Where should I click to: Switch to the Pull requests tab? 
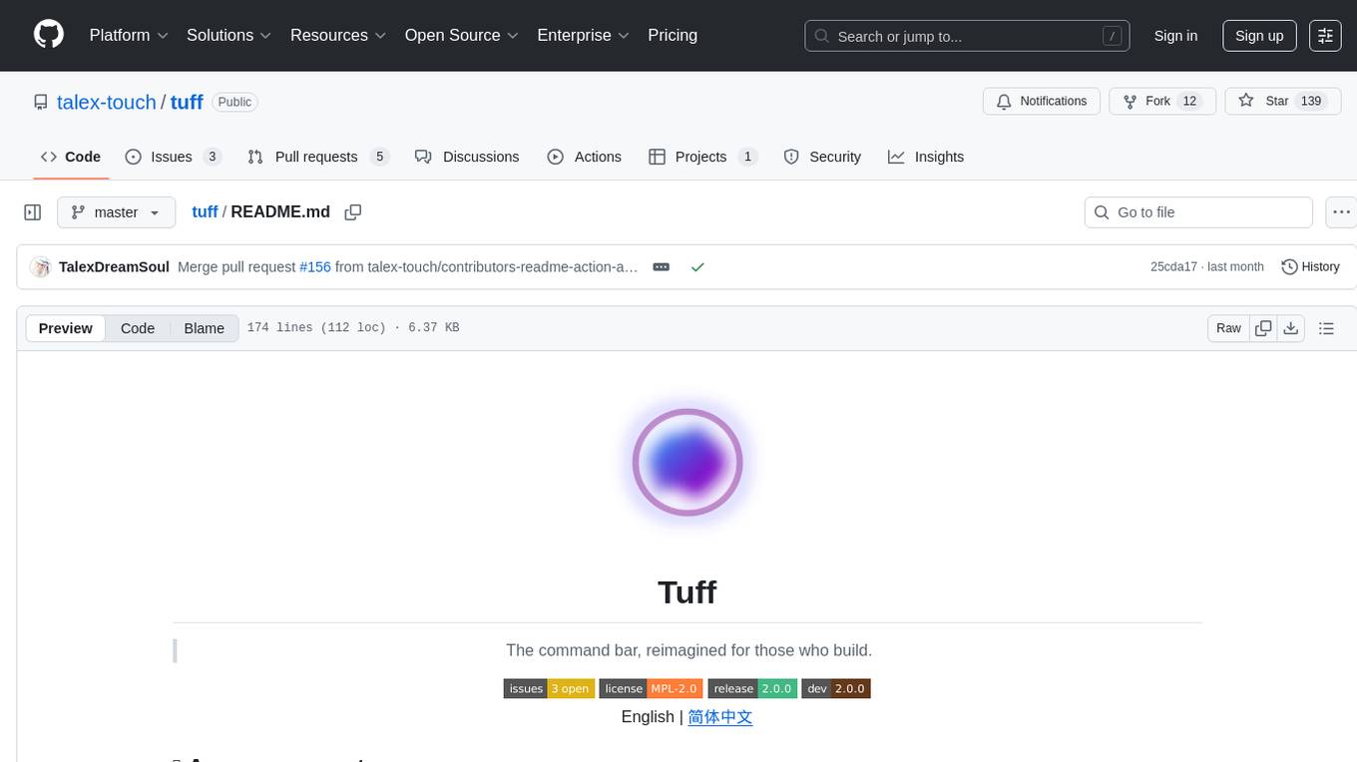(x=317, y=157)
